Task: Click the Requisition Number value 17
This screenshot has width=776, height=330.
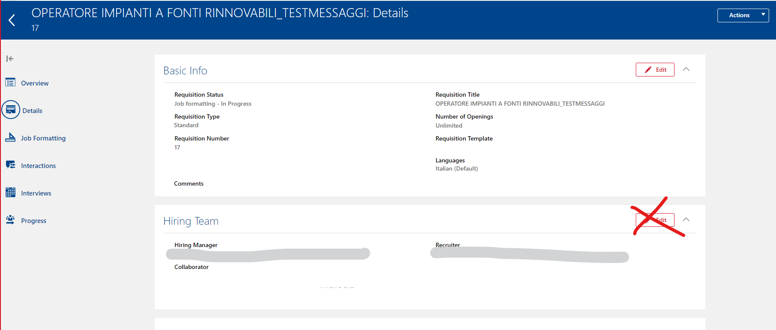Action: click(x=177, y=147)
